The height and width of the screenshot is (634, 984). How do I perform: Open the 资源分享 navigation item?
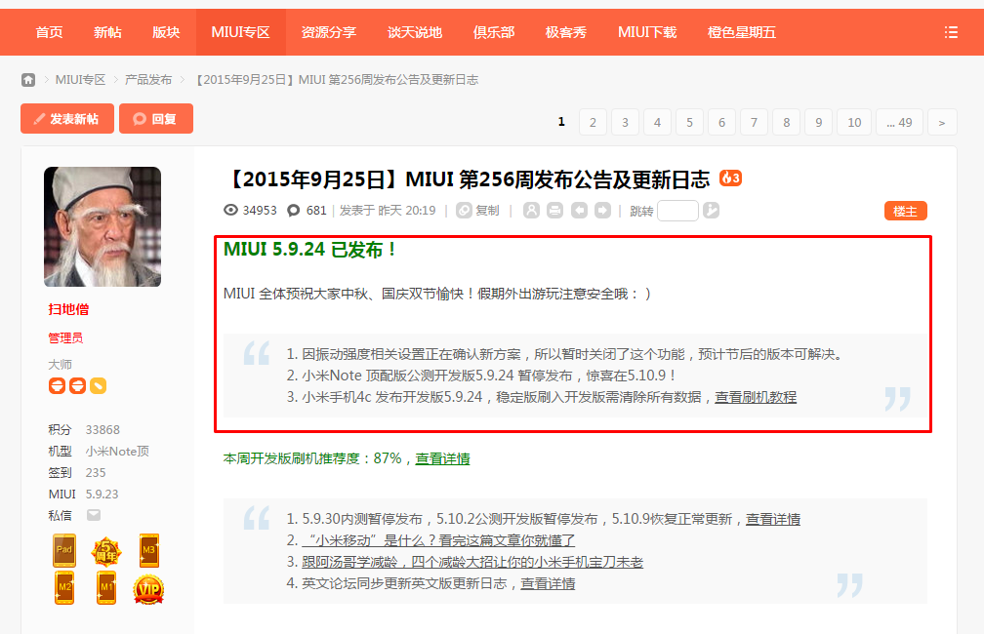pyautogui.click(x=328, y=32)
